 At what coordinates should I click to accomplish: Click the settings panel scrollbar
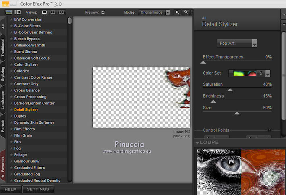pos(284,76)
